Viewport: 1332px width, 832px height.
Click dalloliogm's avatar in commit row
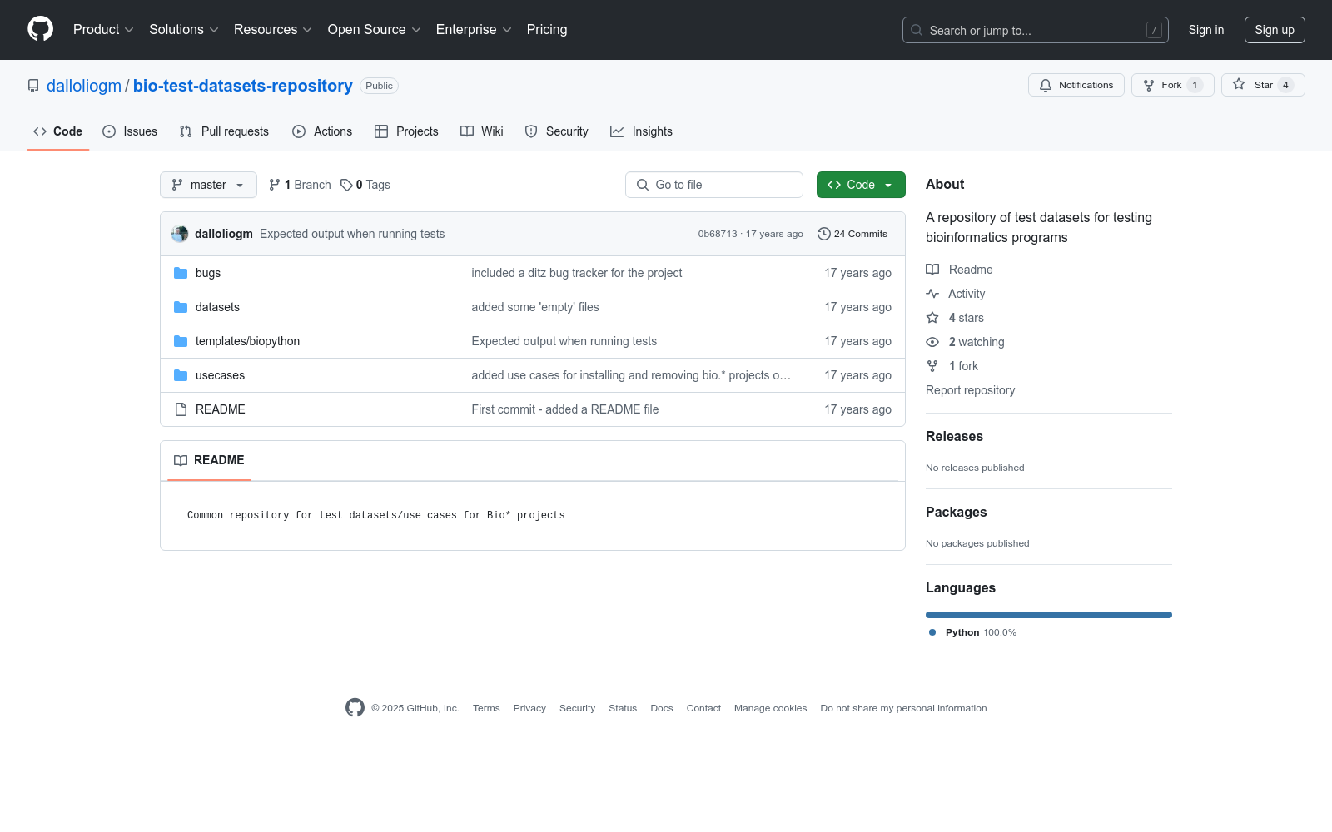180,234
